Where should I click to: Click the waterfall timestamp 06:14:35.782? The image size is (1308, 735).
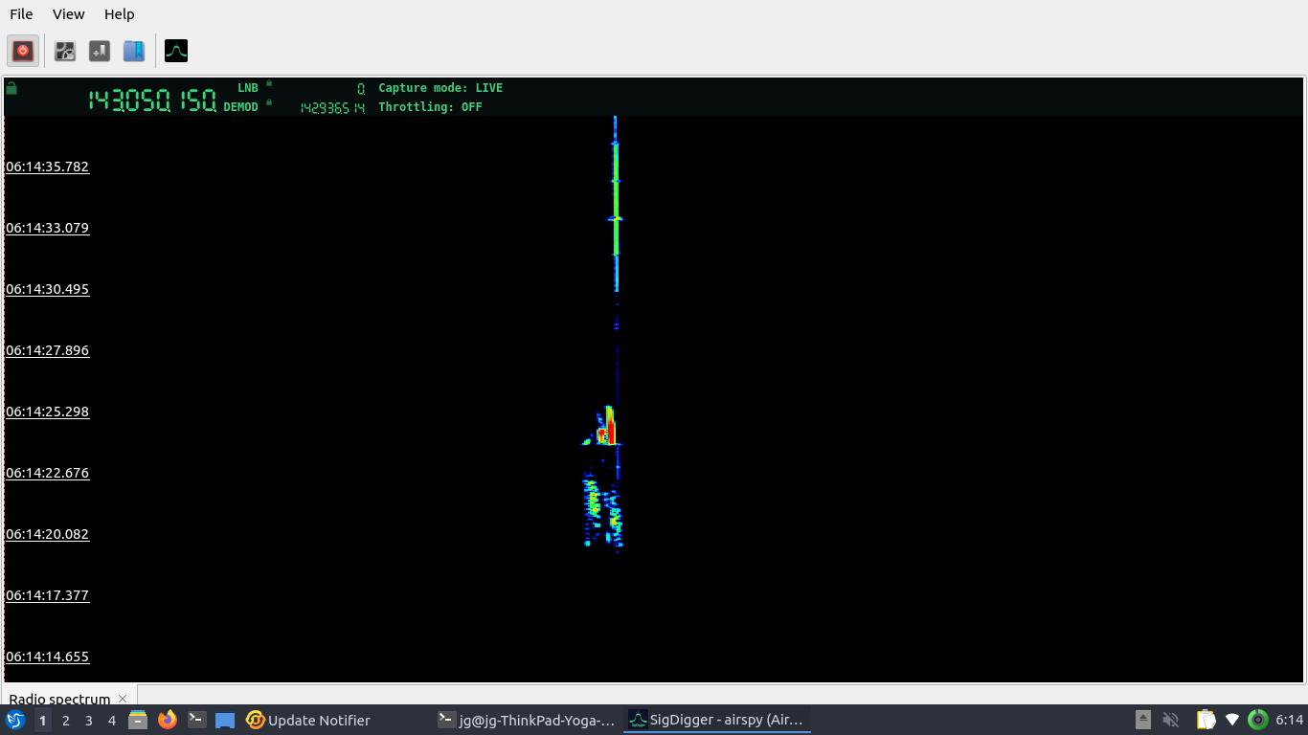[47, 167]
